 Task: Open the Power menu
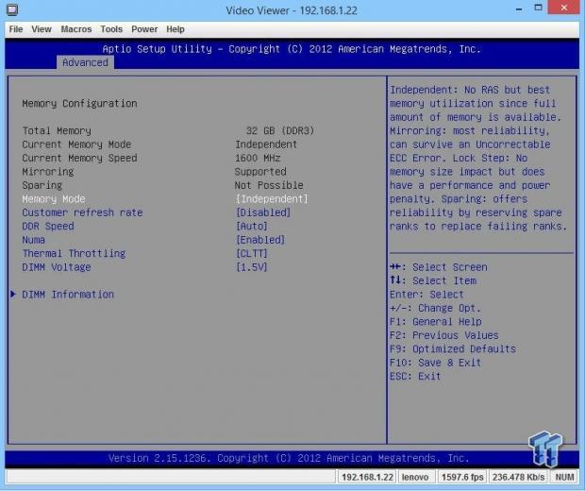pos(144,29)
